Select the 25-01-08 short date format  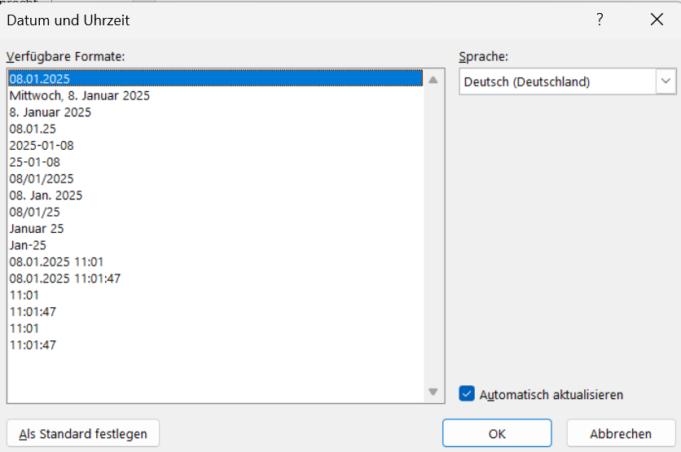(35, 162)
